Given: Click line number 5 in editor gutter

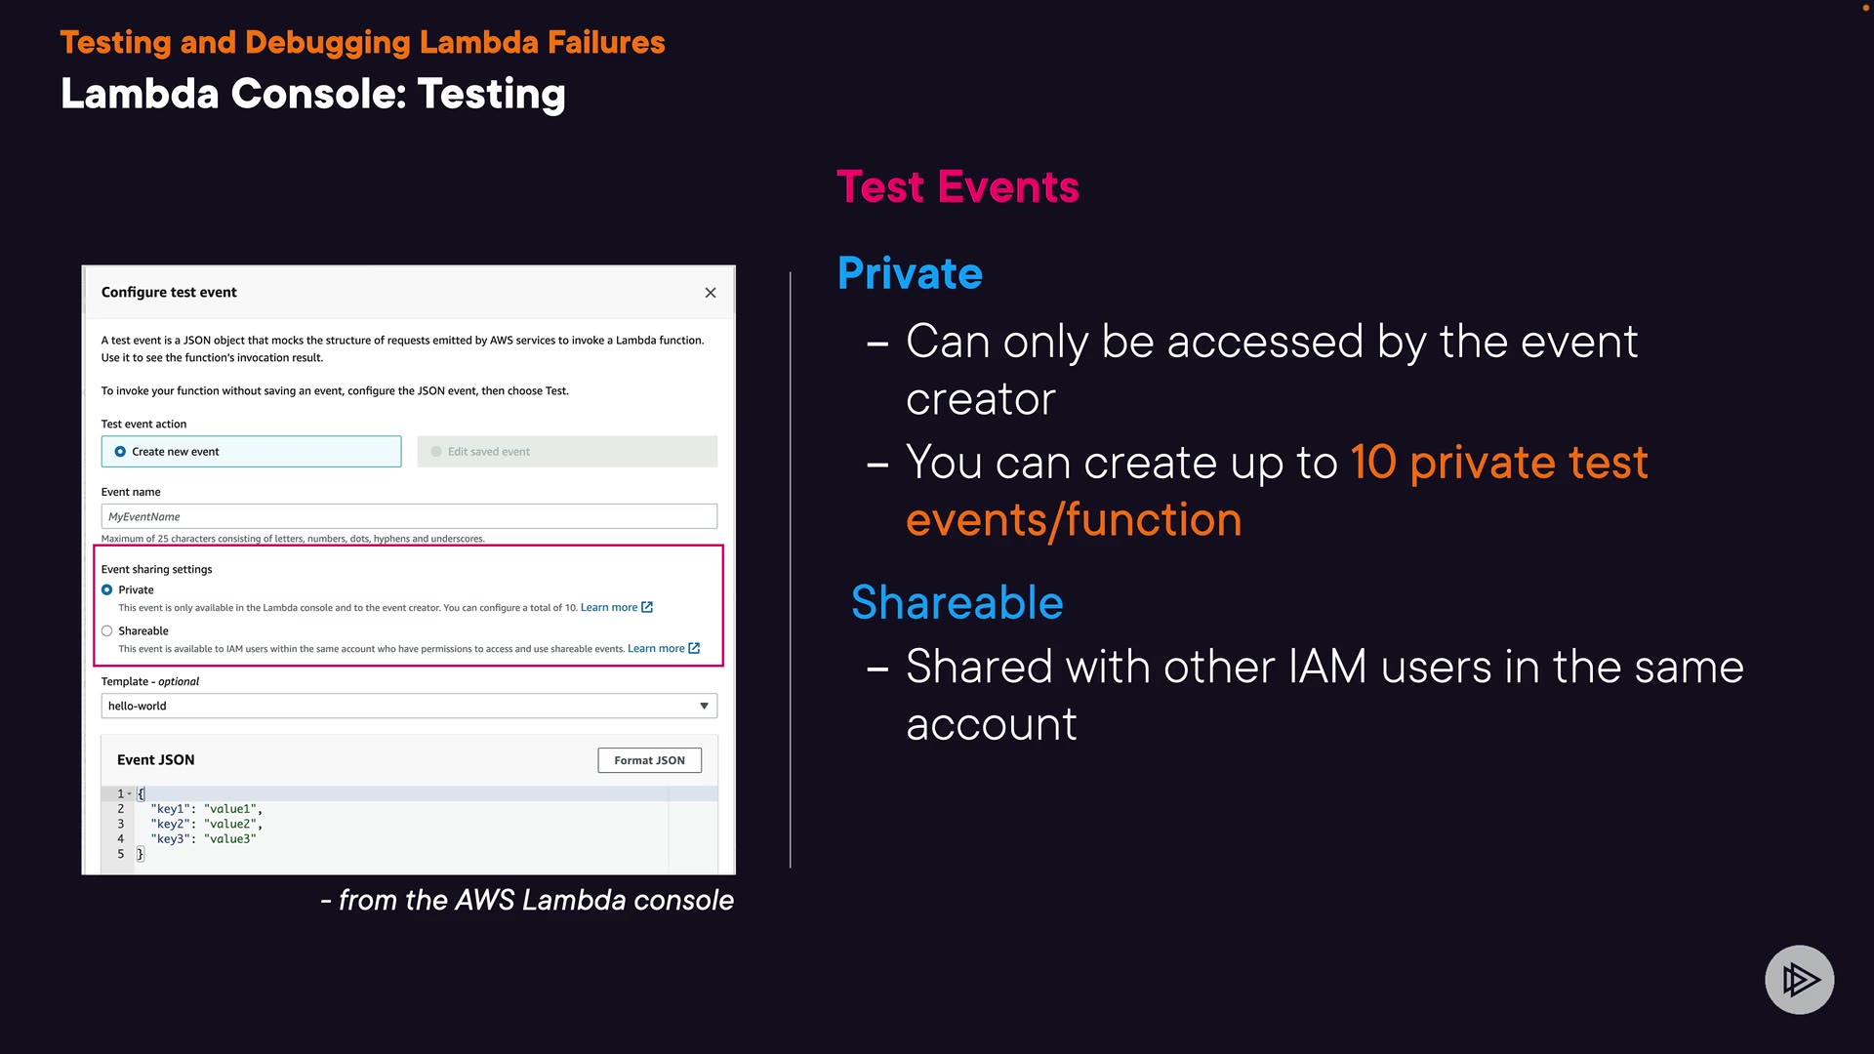Looking at the screenshot, I should tap(121, 854).
